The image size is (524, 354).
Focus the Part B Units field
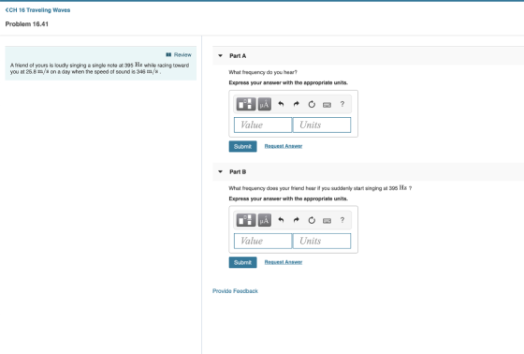(x=322, y=241)
